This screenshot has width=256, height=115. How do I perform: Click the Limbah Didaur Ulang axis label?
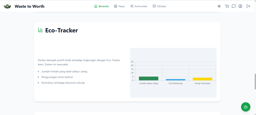click(148, 83)
